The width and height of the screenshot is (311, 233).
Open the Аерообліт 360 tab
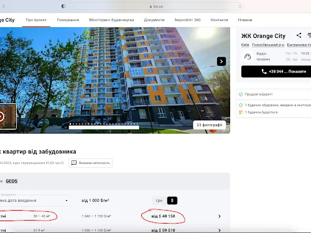(x=187, y=20)
